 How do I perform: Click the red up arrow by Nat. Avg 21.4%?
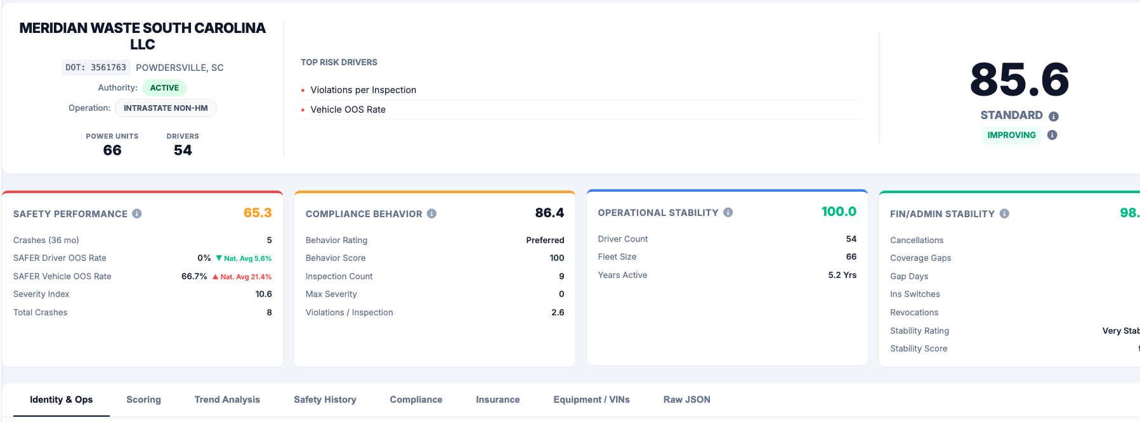(x=215, y=277)
